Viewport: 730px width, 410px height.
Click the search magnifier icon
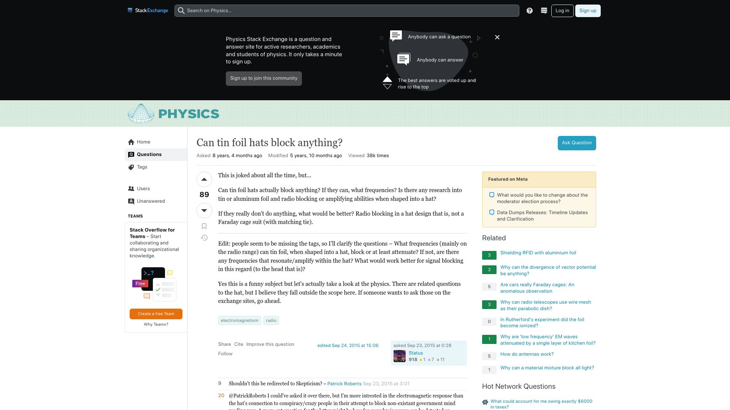click(181, 11)
